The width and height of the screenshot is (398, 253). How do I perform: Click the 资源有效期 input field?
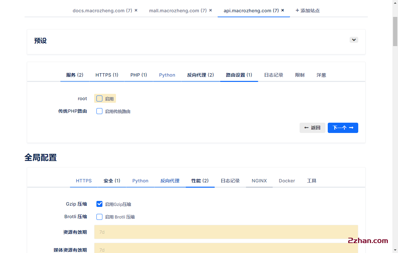(226, 232)
